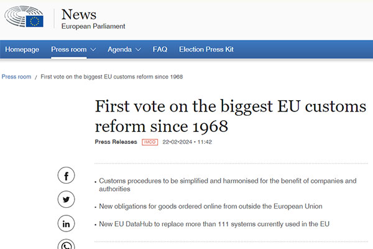Viewport: 373px width, 249px height.
Task: Select the Press room tab
Action: pyautogui.click(x=69, y=49)
